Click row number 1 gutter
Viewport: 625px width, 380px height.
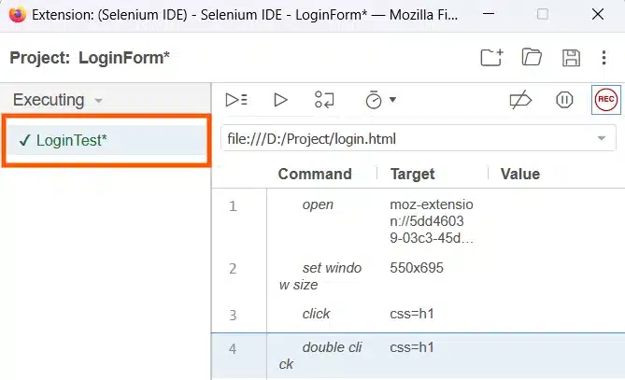click(x=233, y=206)
